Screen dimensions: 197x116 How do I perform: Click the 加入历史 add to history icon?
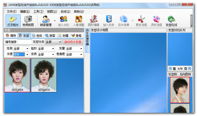click(x=109, y=21)
